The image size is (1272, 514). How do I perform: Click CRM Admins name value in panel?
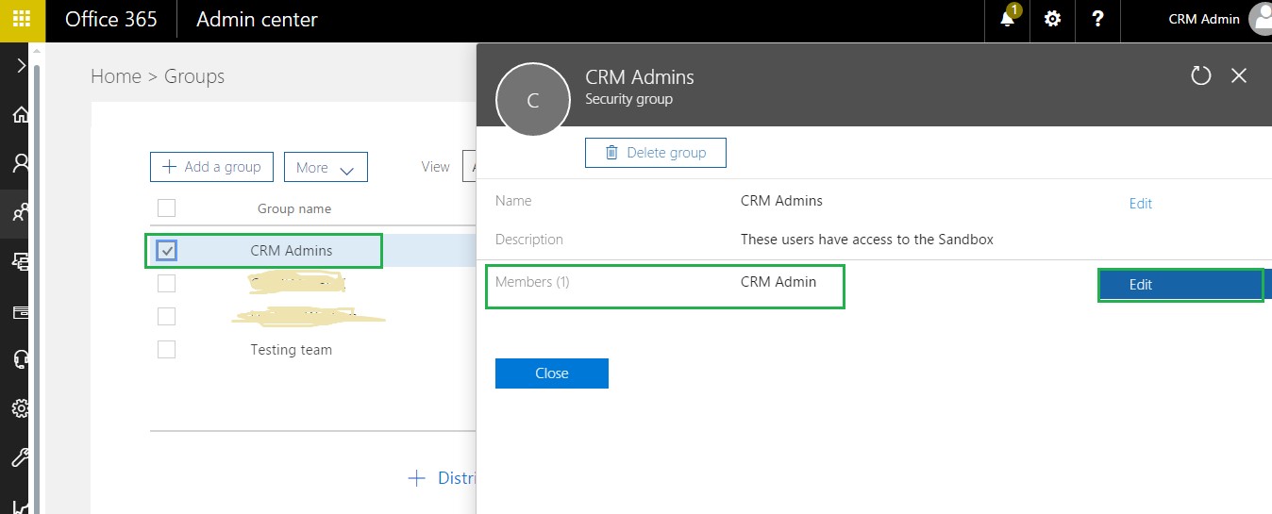point(781,201)
